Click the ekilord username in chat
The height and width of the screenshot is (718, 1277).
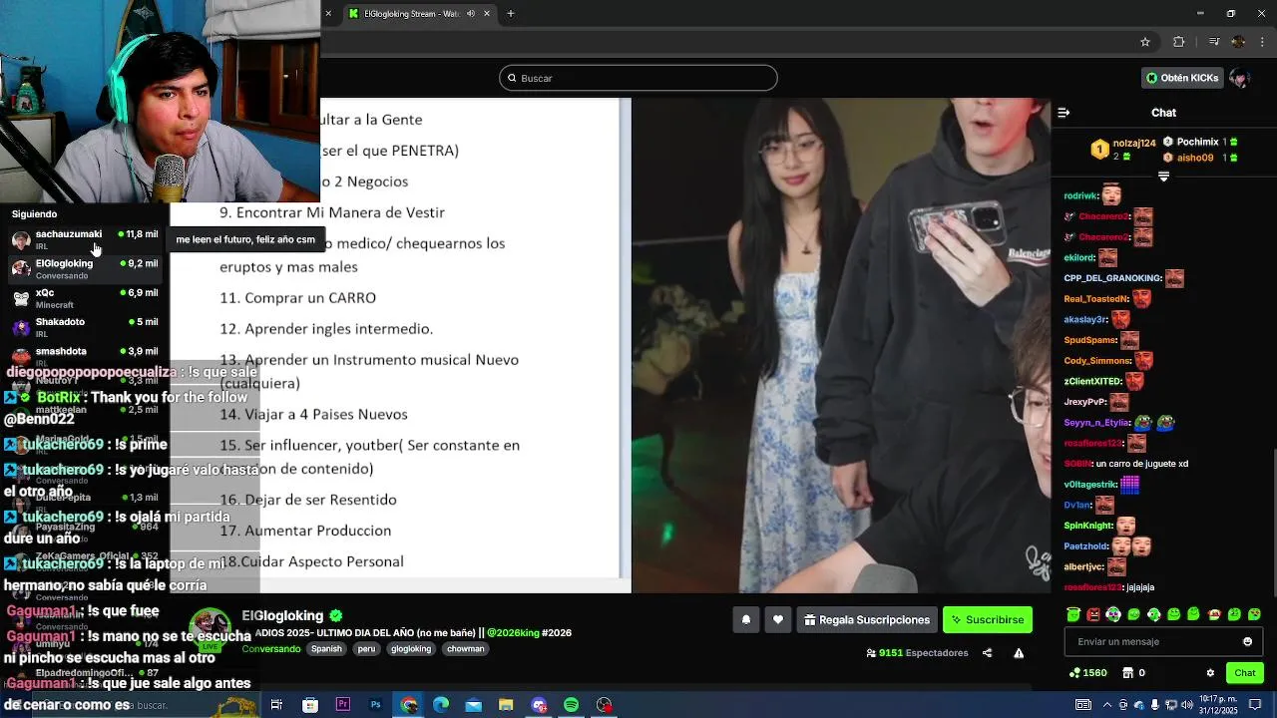tap(1079, 258)
